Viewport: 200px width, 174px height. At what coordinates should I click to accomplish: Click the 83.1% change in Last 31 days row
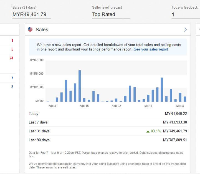(156, 131)
